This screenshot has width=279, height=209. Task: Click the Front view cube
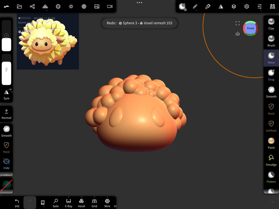pos(251,28)
